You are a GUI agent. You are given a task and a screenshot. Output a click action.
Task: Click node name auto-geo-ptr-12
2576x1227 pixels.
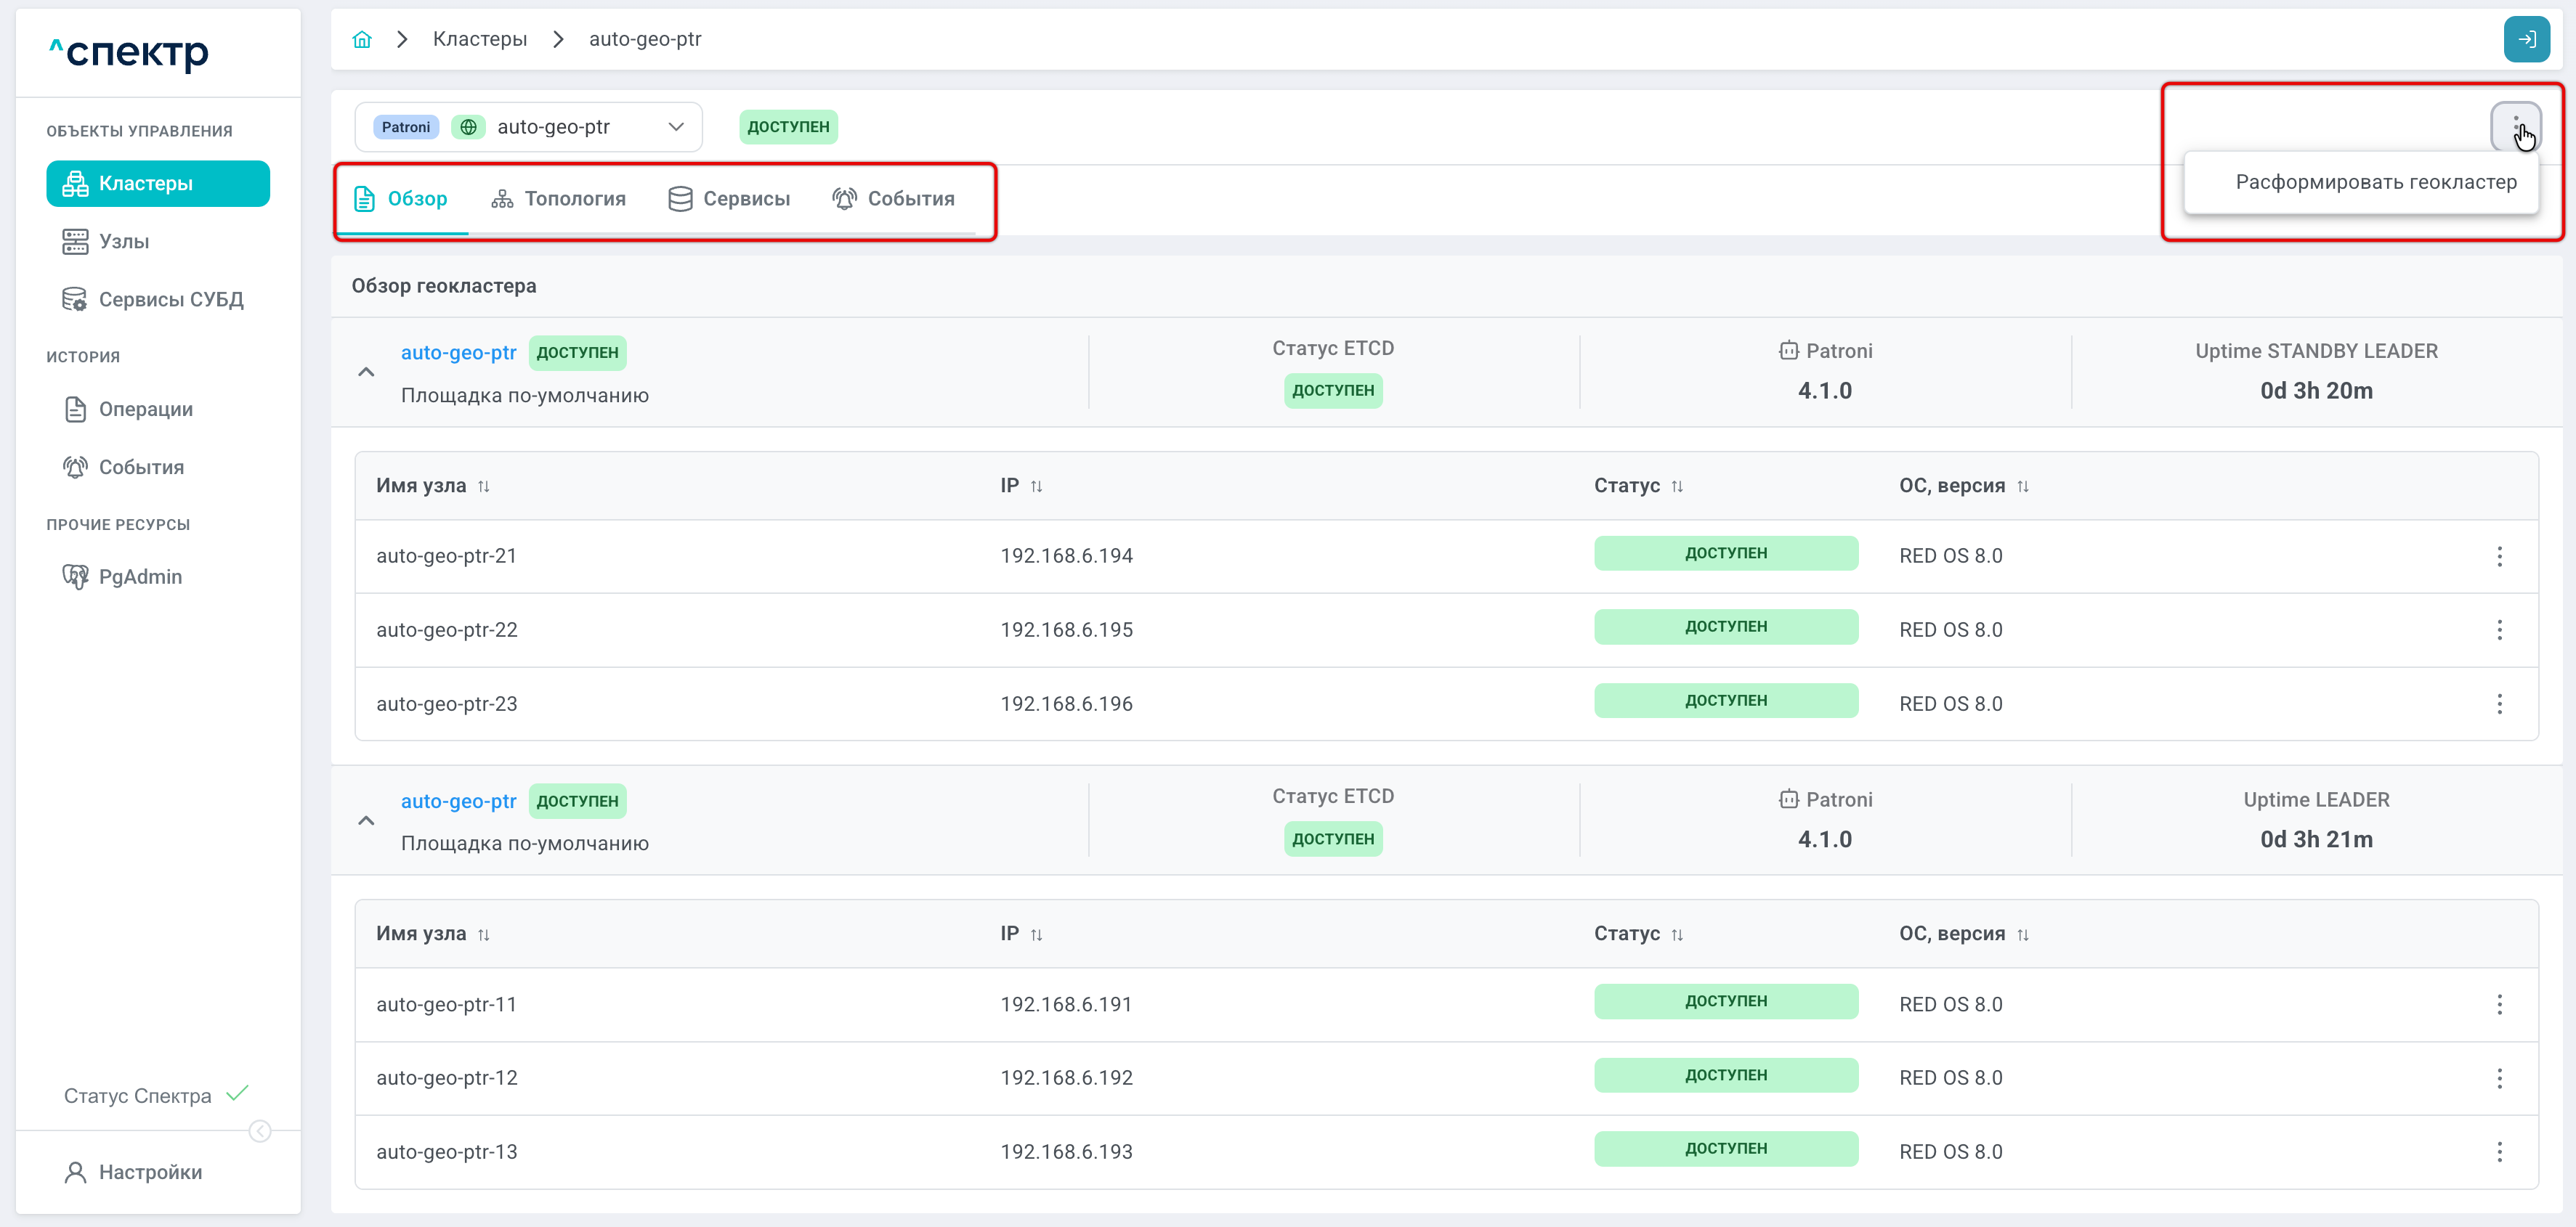(447, 1078)
